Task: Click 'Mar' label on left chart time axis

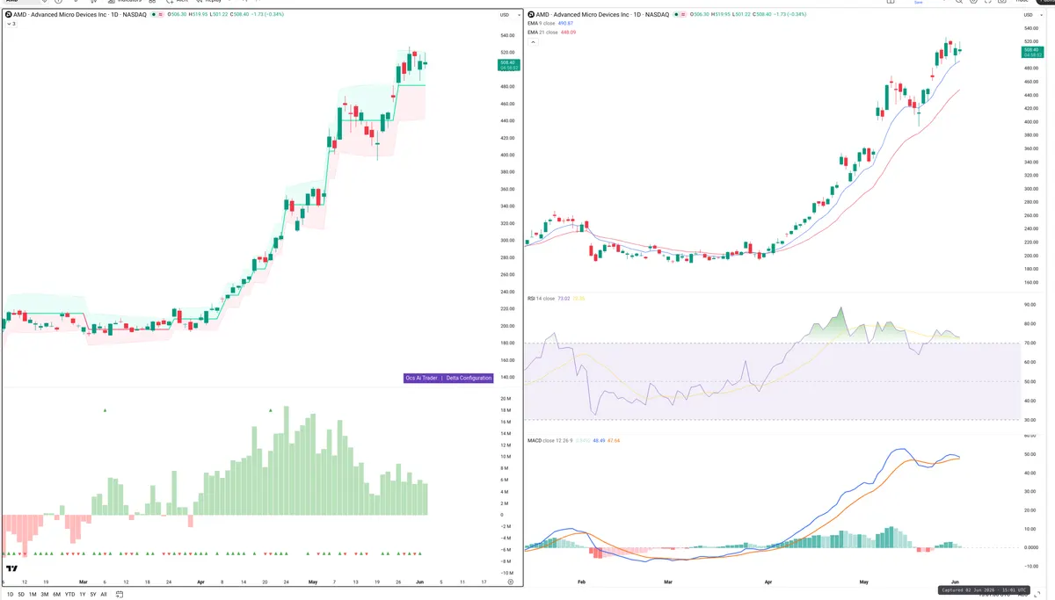Action: 84,582
